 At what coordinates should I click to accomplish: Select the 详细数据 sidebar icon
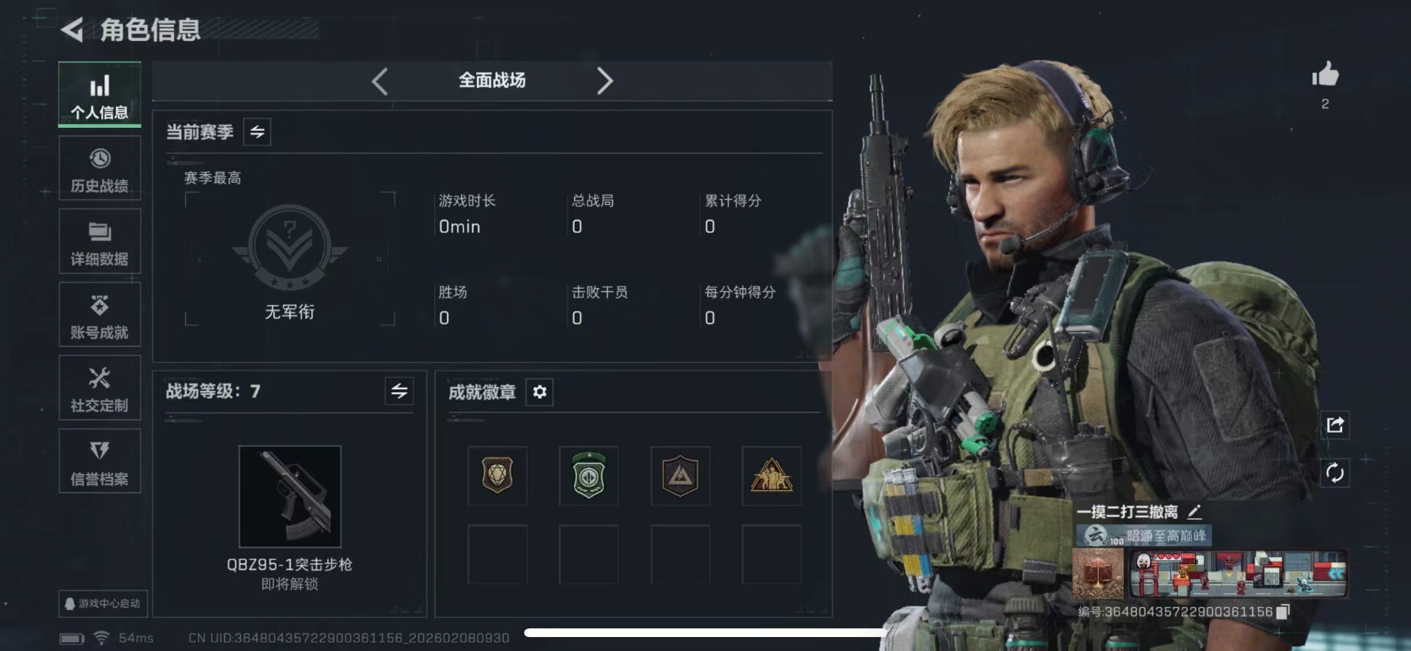[x=99, y=242]
